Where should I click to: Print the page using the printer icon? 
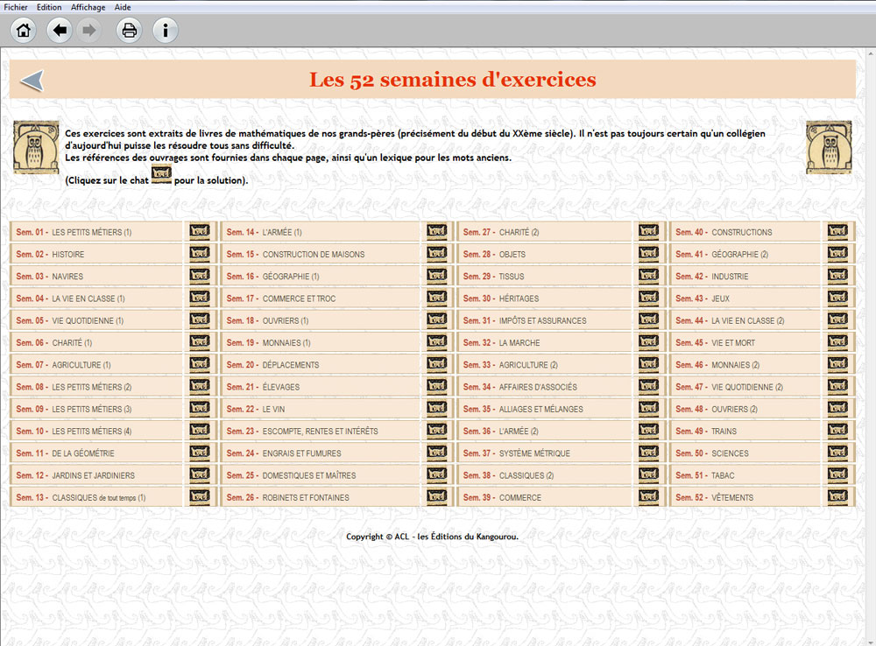(x=130, y=31)
